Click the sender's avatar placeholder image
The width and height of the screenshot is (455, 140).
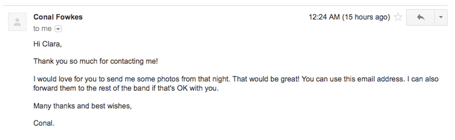point(17,22)
